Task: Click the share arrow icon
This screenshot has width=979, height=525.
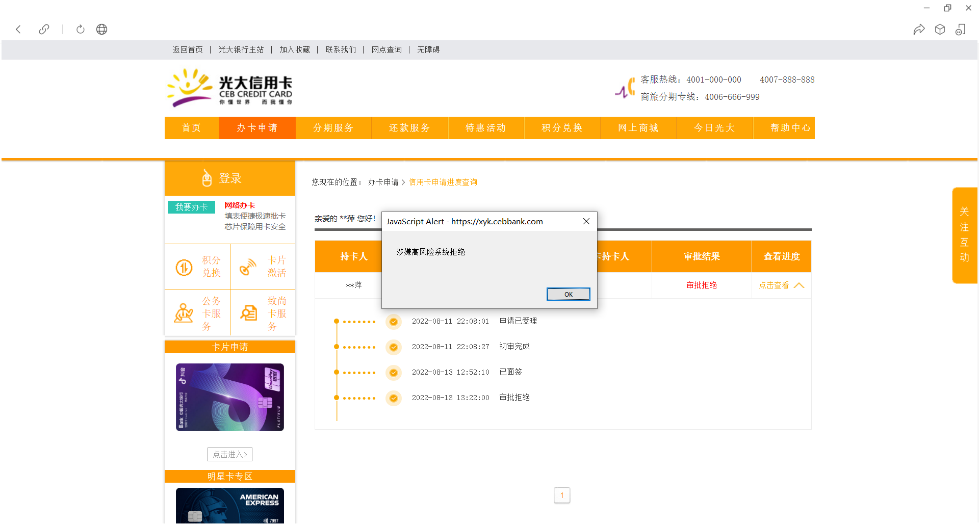Action: point(919,30)
